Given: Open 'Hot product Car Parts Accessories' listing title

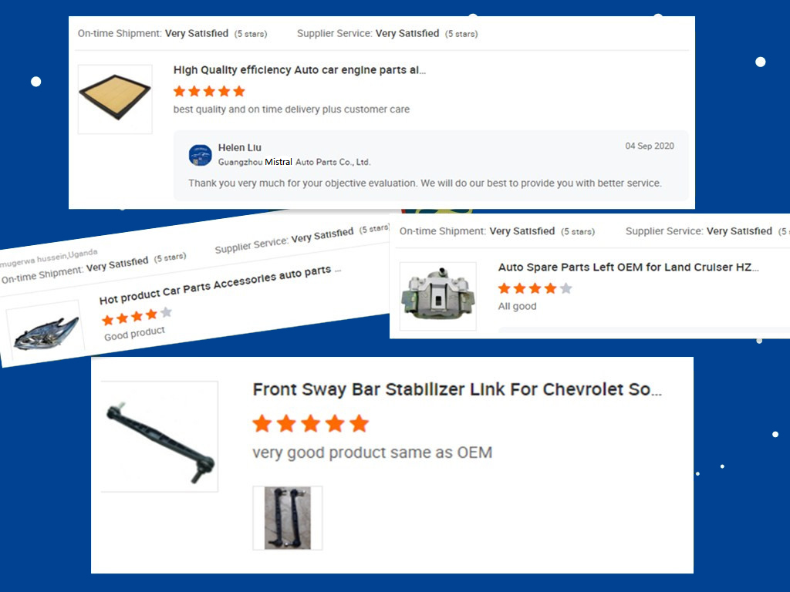Looking at the screenshot, I should click(x=220, y=284).
